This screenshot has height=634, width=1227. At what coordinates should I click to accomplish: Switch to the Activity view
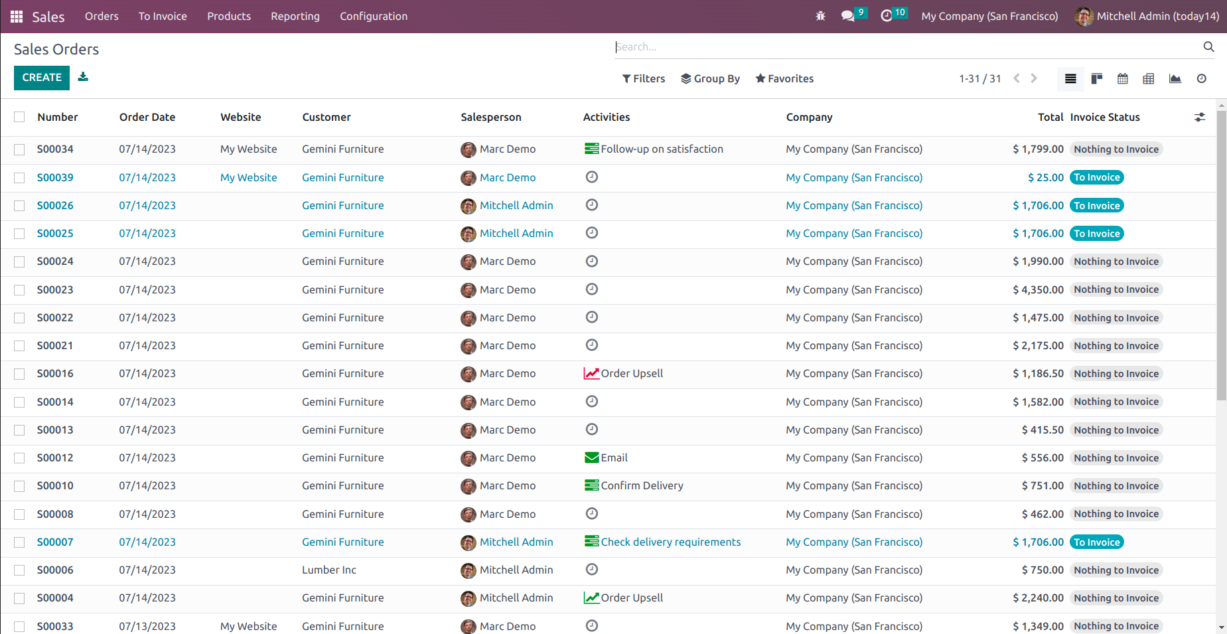(1201, 78)
